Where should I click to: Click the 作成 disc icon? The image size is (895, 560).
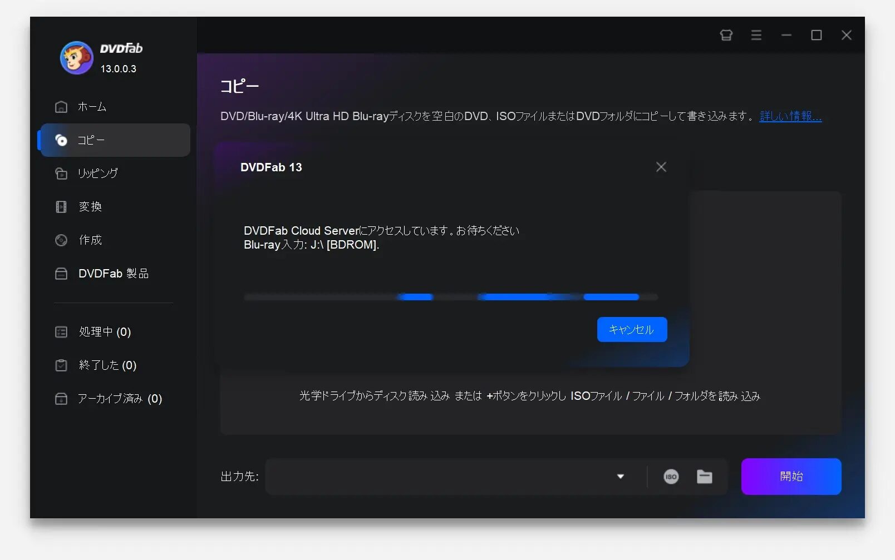(x=61, y=240)
